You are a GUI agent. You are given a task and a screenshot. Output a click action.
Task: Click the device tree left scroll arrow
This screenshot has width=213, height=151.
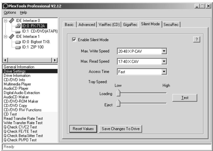pos(5,60)
